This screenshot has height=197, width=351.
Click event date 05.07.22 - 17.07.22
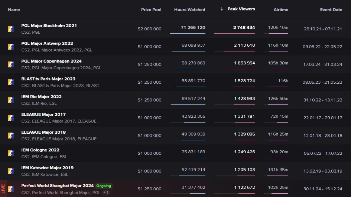point(323,153)
